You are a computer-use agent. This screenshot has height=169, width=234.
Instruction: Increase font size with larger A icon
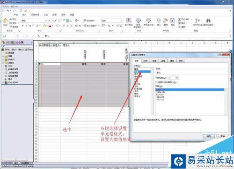click(x=56, y=21)
